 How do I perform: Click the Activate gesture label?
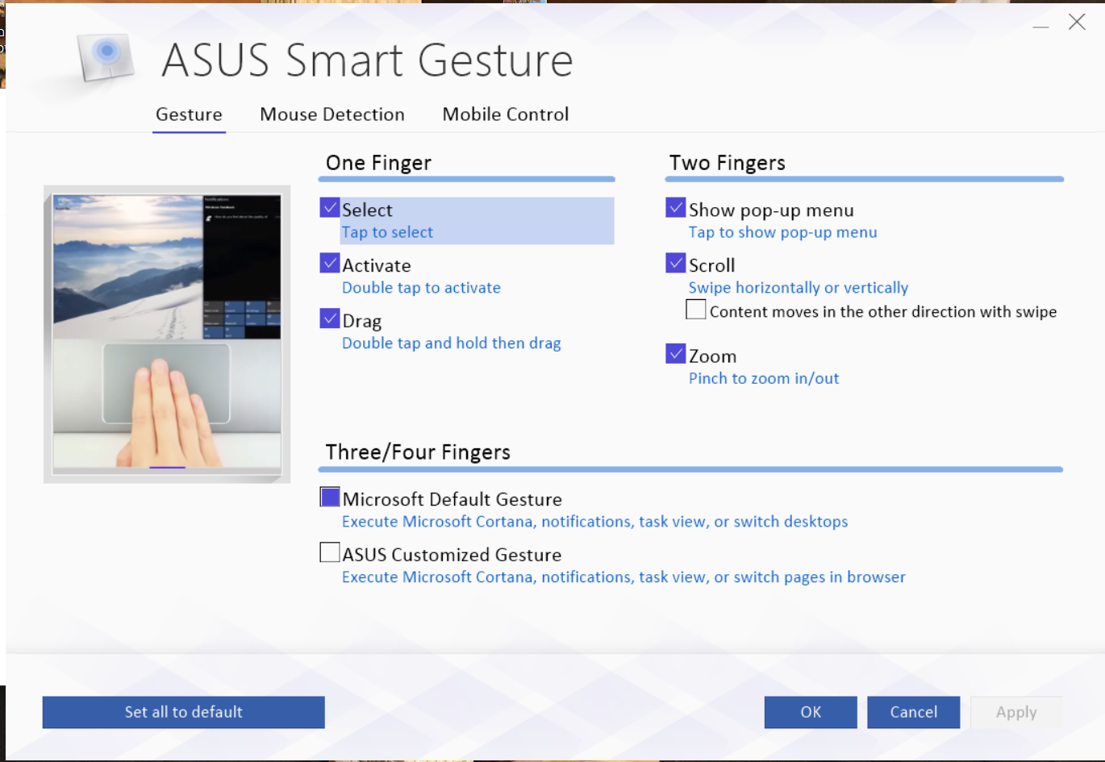(377, 265)
